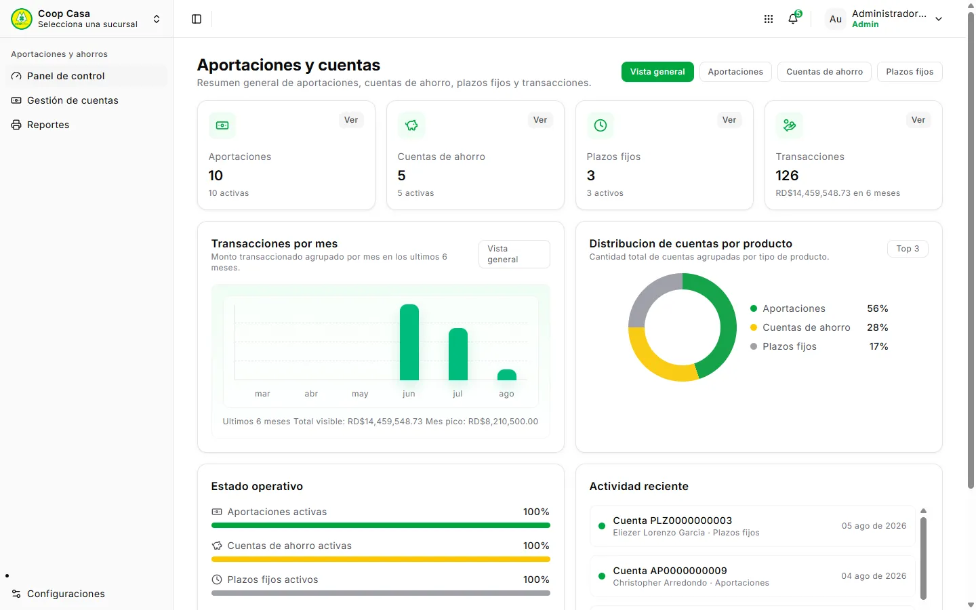Click the page scroll-down arrow
The height and width of the screenshot is (610, 976).
point(971,605)
